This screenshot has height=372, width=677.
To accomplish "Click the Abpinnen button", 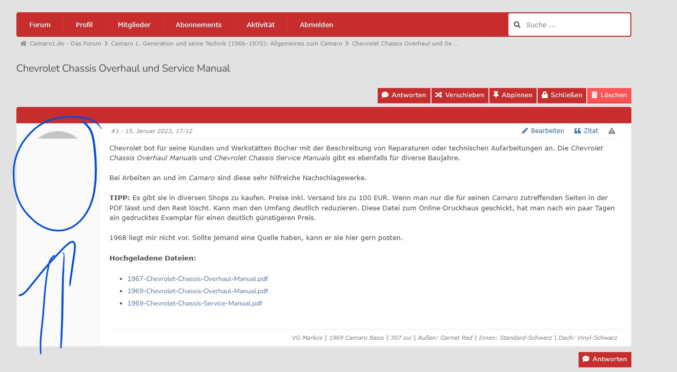I will 512,95.
